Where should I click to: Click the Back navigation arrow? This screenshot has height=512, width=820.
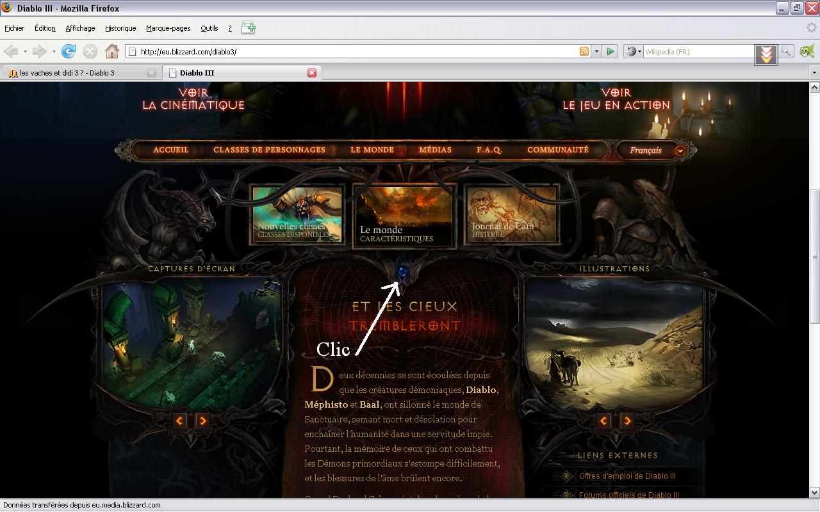(x=11, y=51)
